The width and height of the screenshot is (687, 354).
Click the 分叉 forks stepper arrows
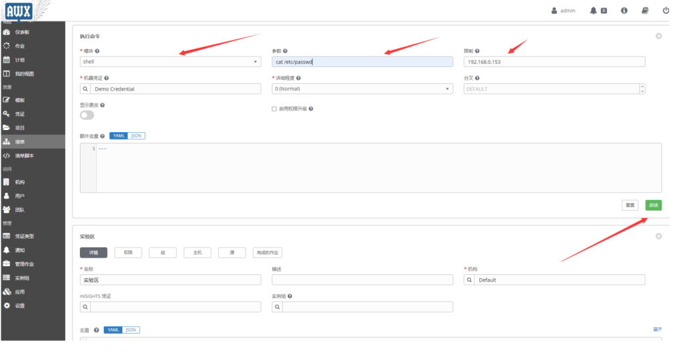(x=642, y=88)
